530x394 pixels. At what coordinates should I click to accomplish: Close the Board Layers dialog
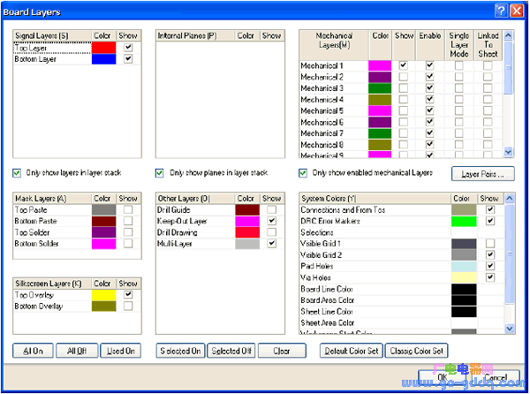coord(516,10)
